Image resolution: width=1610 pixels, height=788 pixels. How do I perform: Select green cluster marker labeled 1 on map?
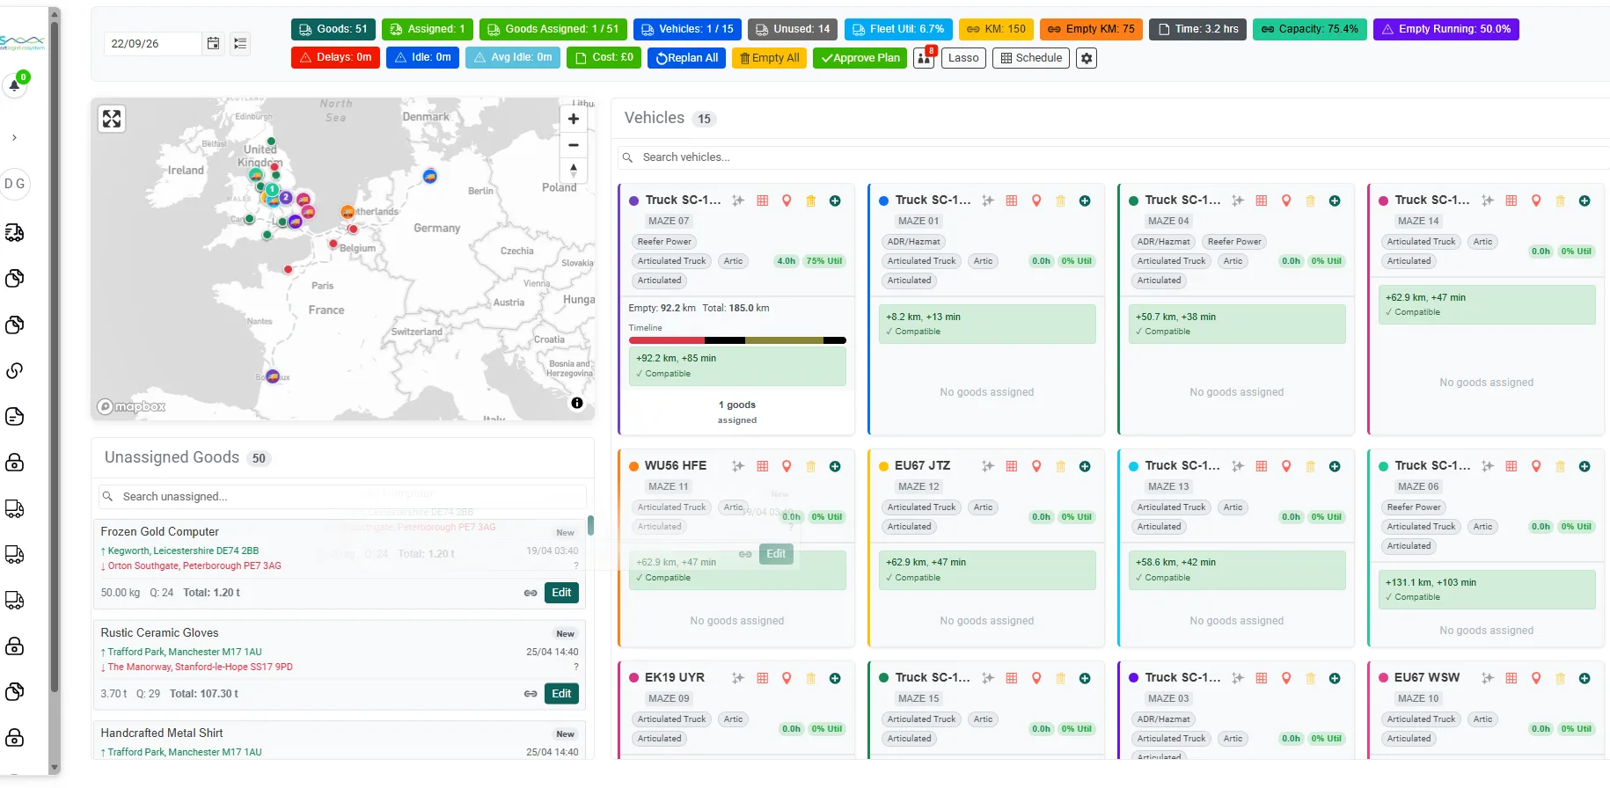[x=272, y=190]
